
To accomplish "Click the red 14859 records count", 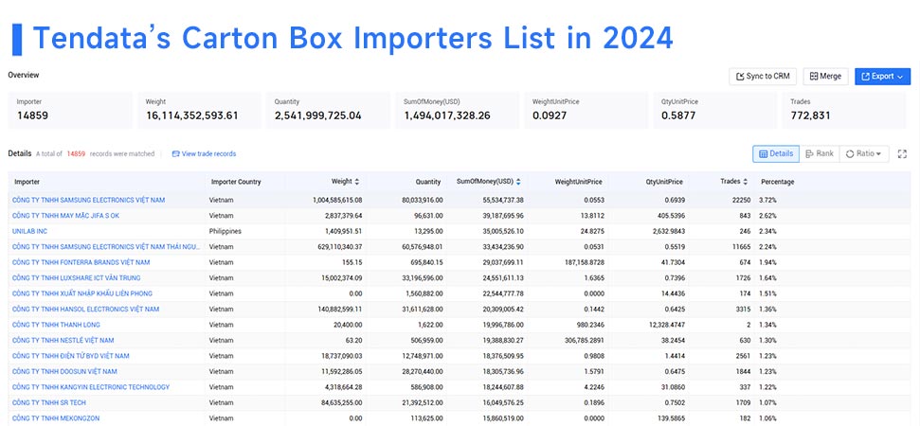I will [76, 153].
